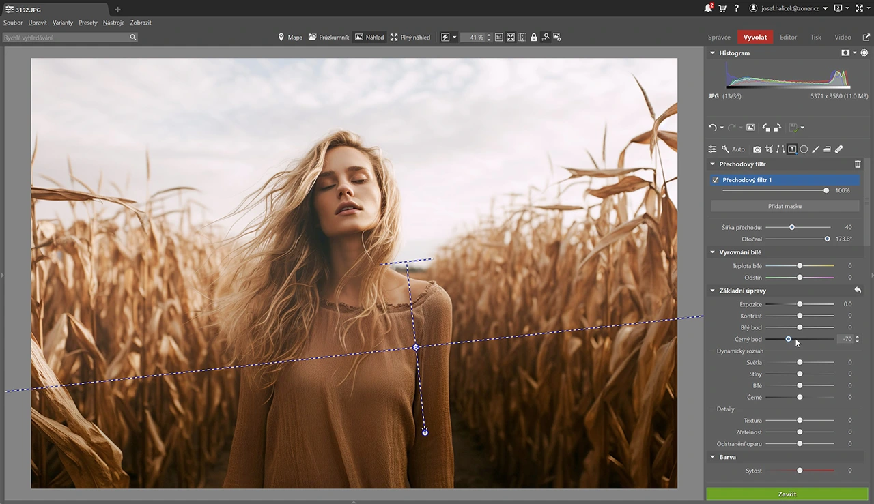Expand the Barva section

[x=712, y=456]
